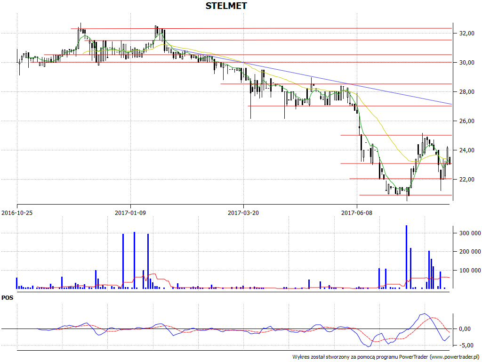
Task: Click the 300 000 volume axis label
Action: point(470,233)
